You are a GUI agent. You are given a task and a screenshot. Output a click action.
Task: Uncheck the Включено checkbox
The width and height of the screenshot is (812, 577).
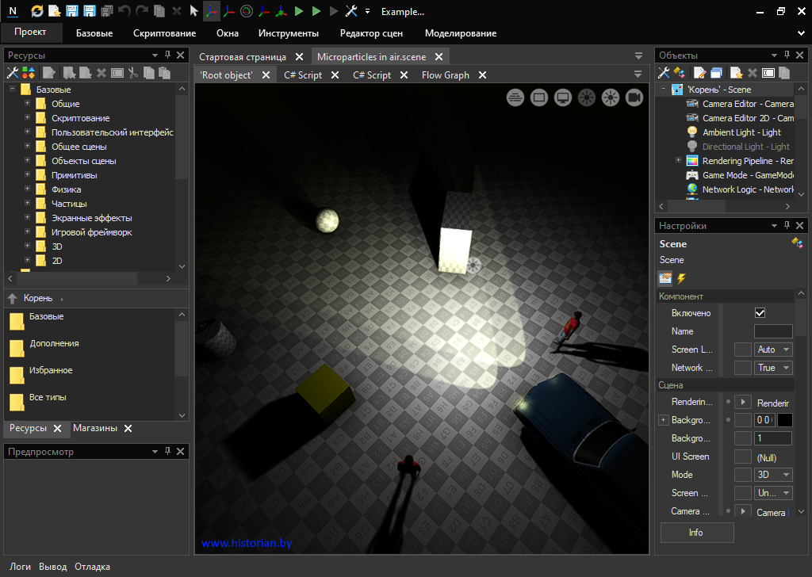[760, 313]
